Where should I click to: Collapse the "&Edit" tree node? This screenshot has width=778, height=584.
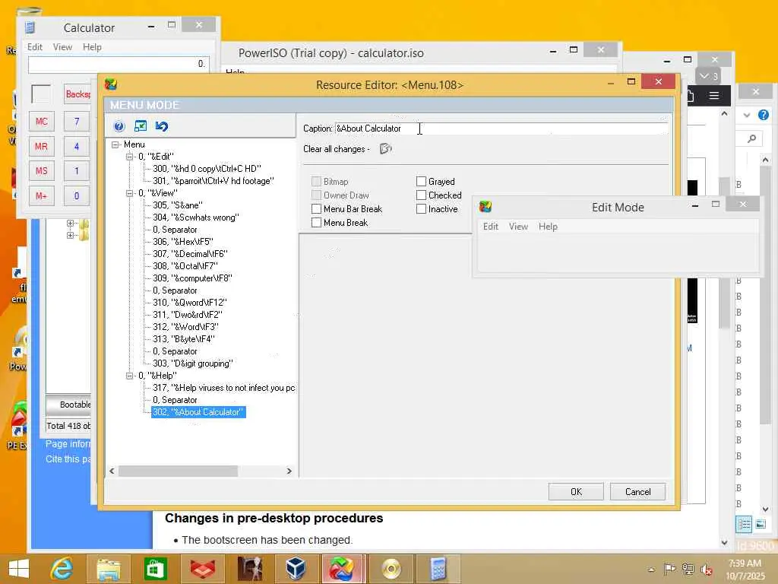[129, 157]
